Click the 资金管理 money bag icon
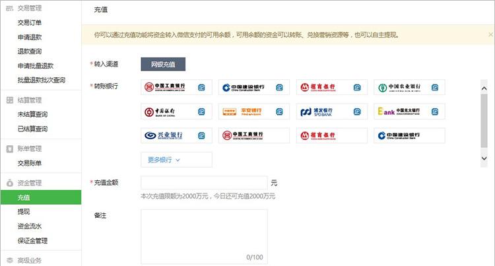The height and width of the screenshot is (266, 495). 10,183
